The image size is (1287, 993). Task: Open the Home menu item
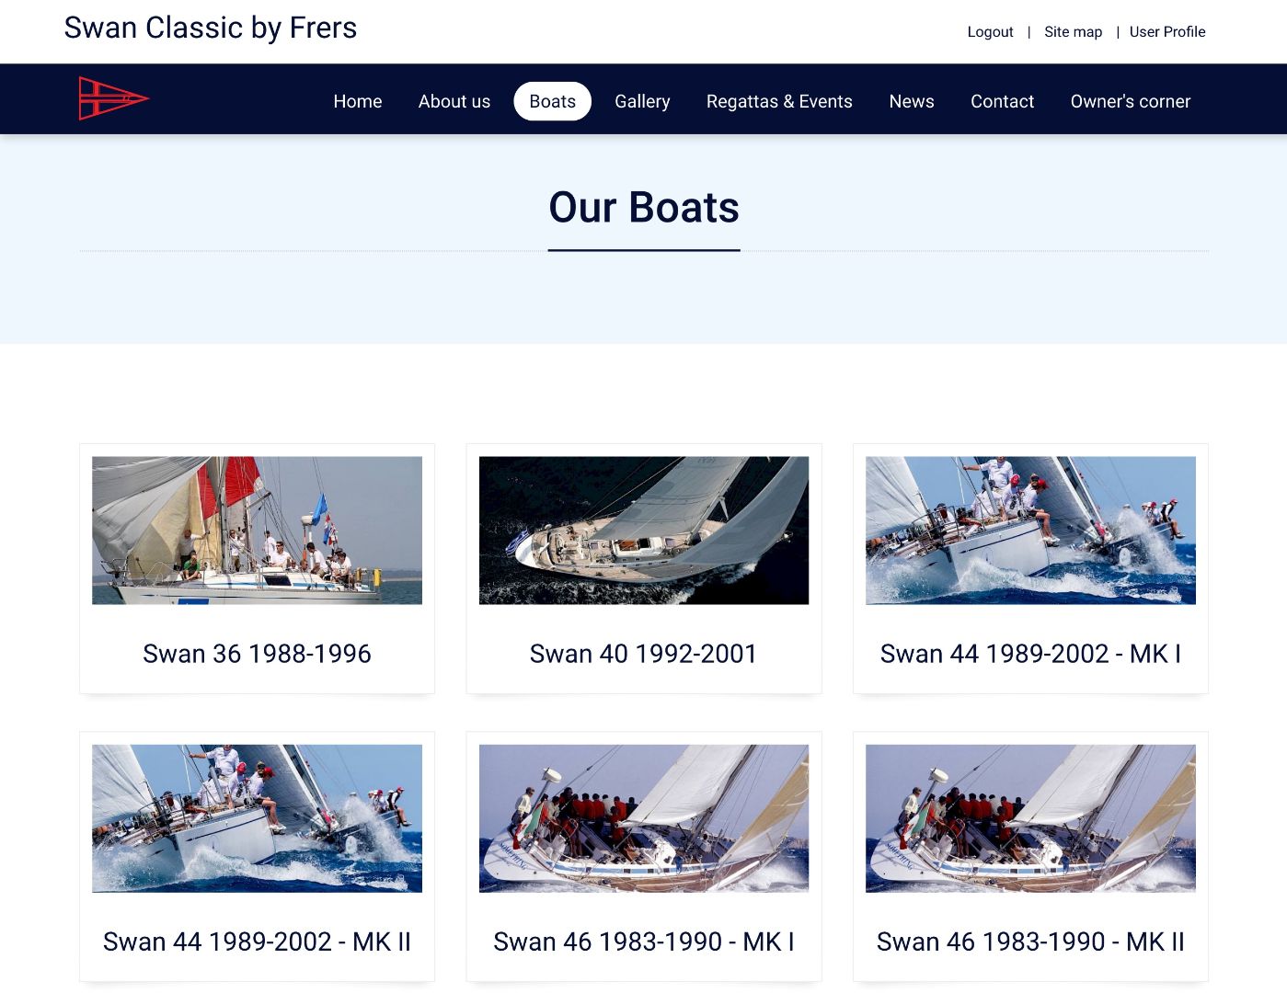click(x=358, y=101)
